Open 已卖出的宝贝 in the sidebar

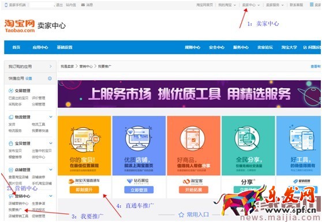pos(18,98)
